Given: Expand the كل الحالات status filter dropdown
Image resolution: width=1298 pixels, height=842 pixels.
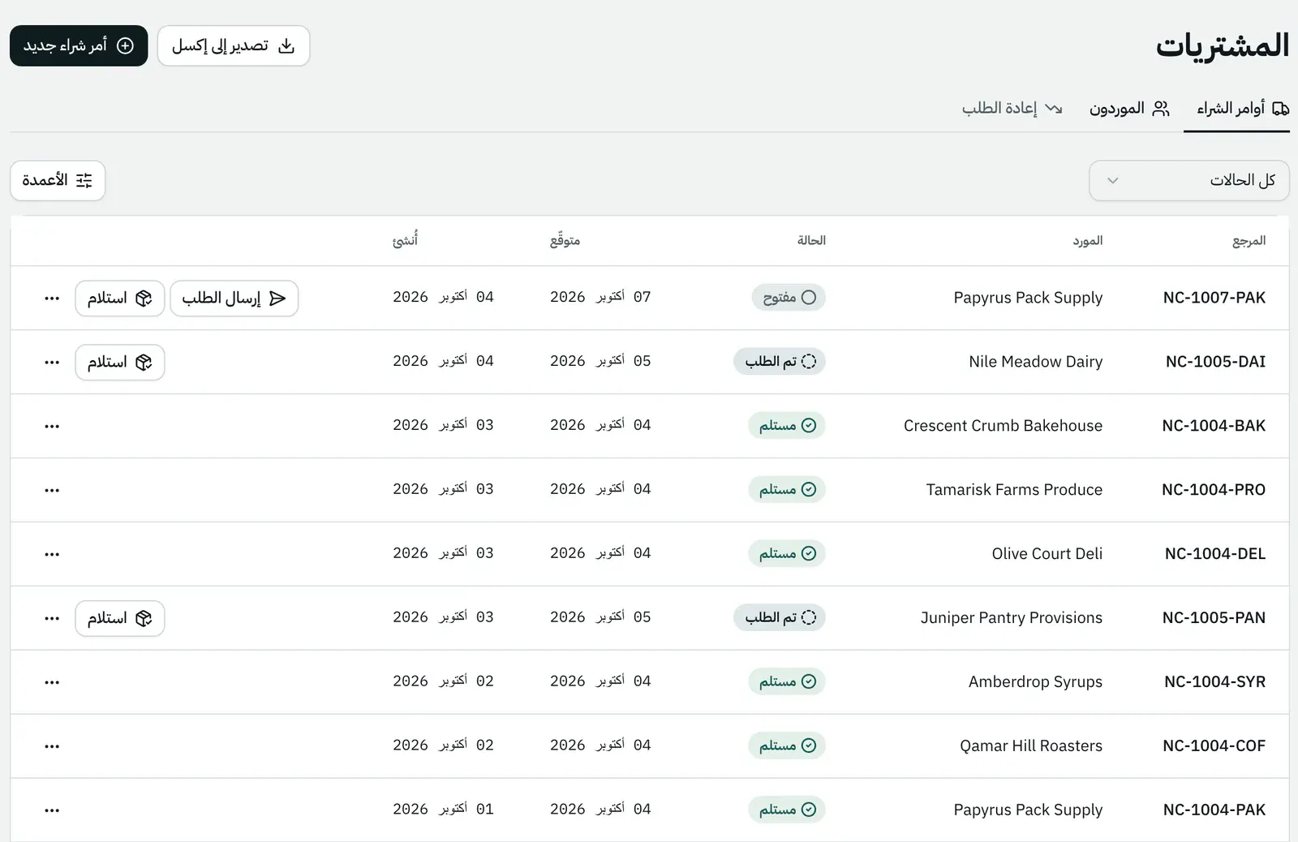Looking at the screenshot, I should pyautogui.click(x=1188, y=180).
